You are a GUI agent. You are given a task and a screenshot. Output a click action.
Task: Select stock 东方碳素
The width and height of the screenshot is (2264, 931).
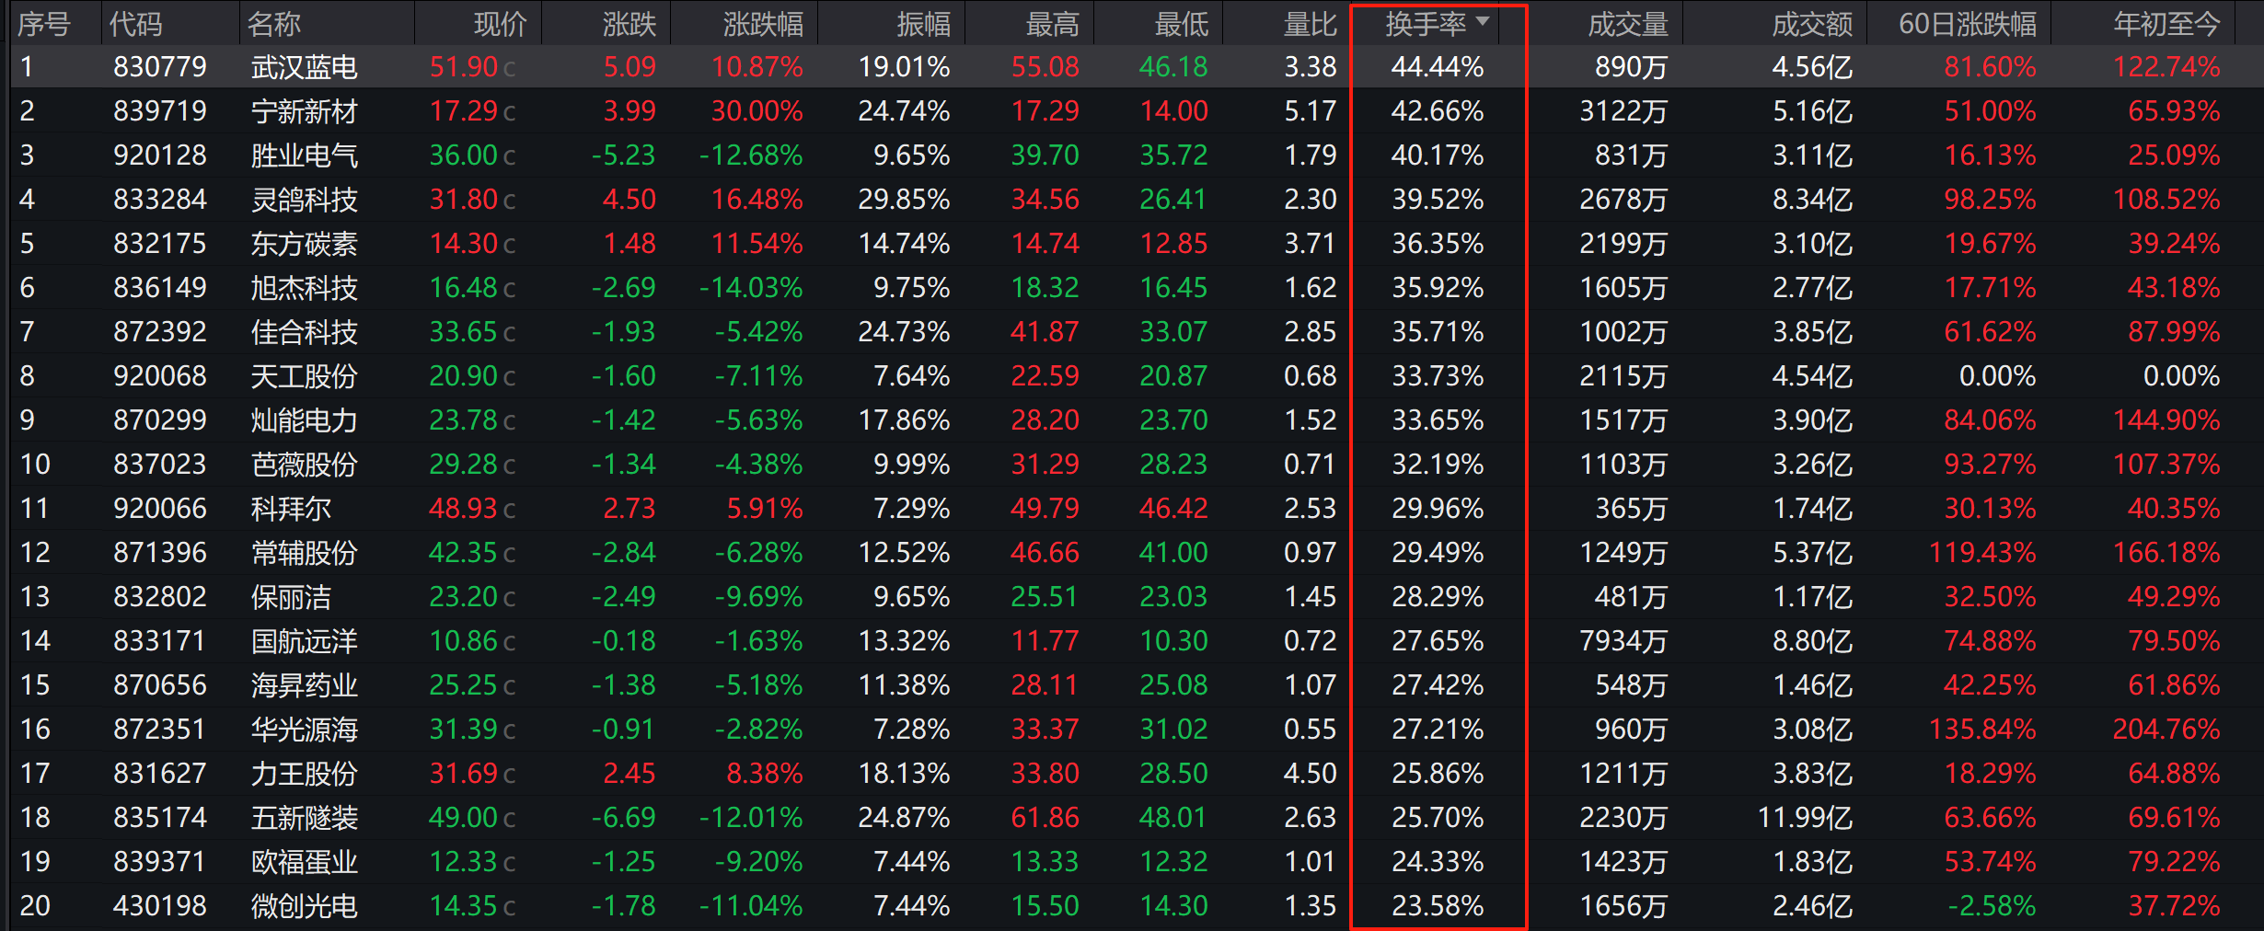pos(305,244)
